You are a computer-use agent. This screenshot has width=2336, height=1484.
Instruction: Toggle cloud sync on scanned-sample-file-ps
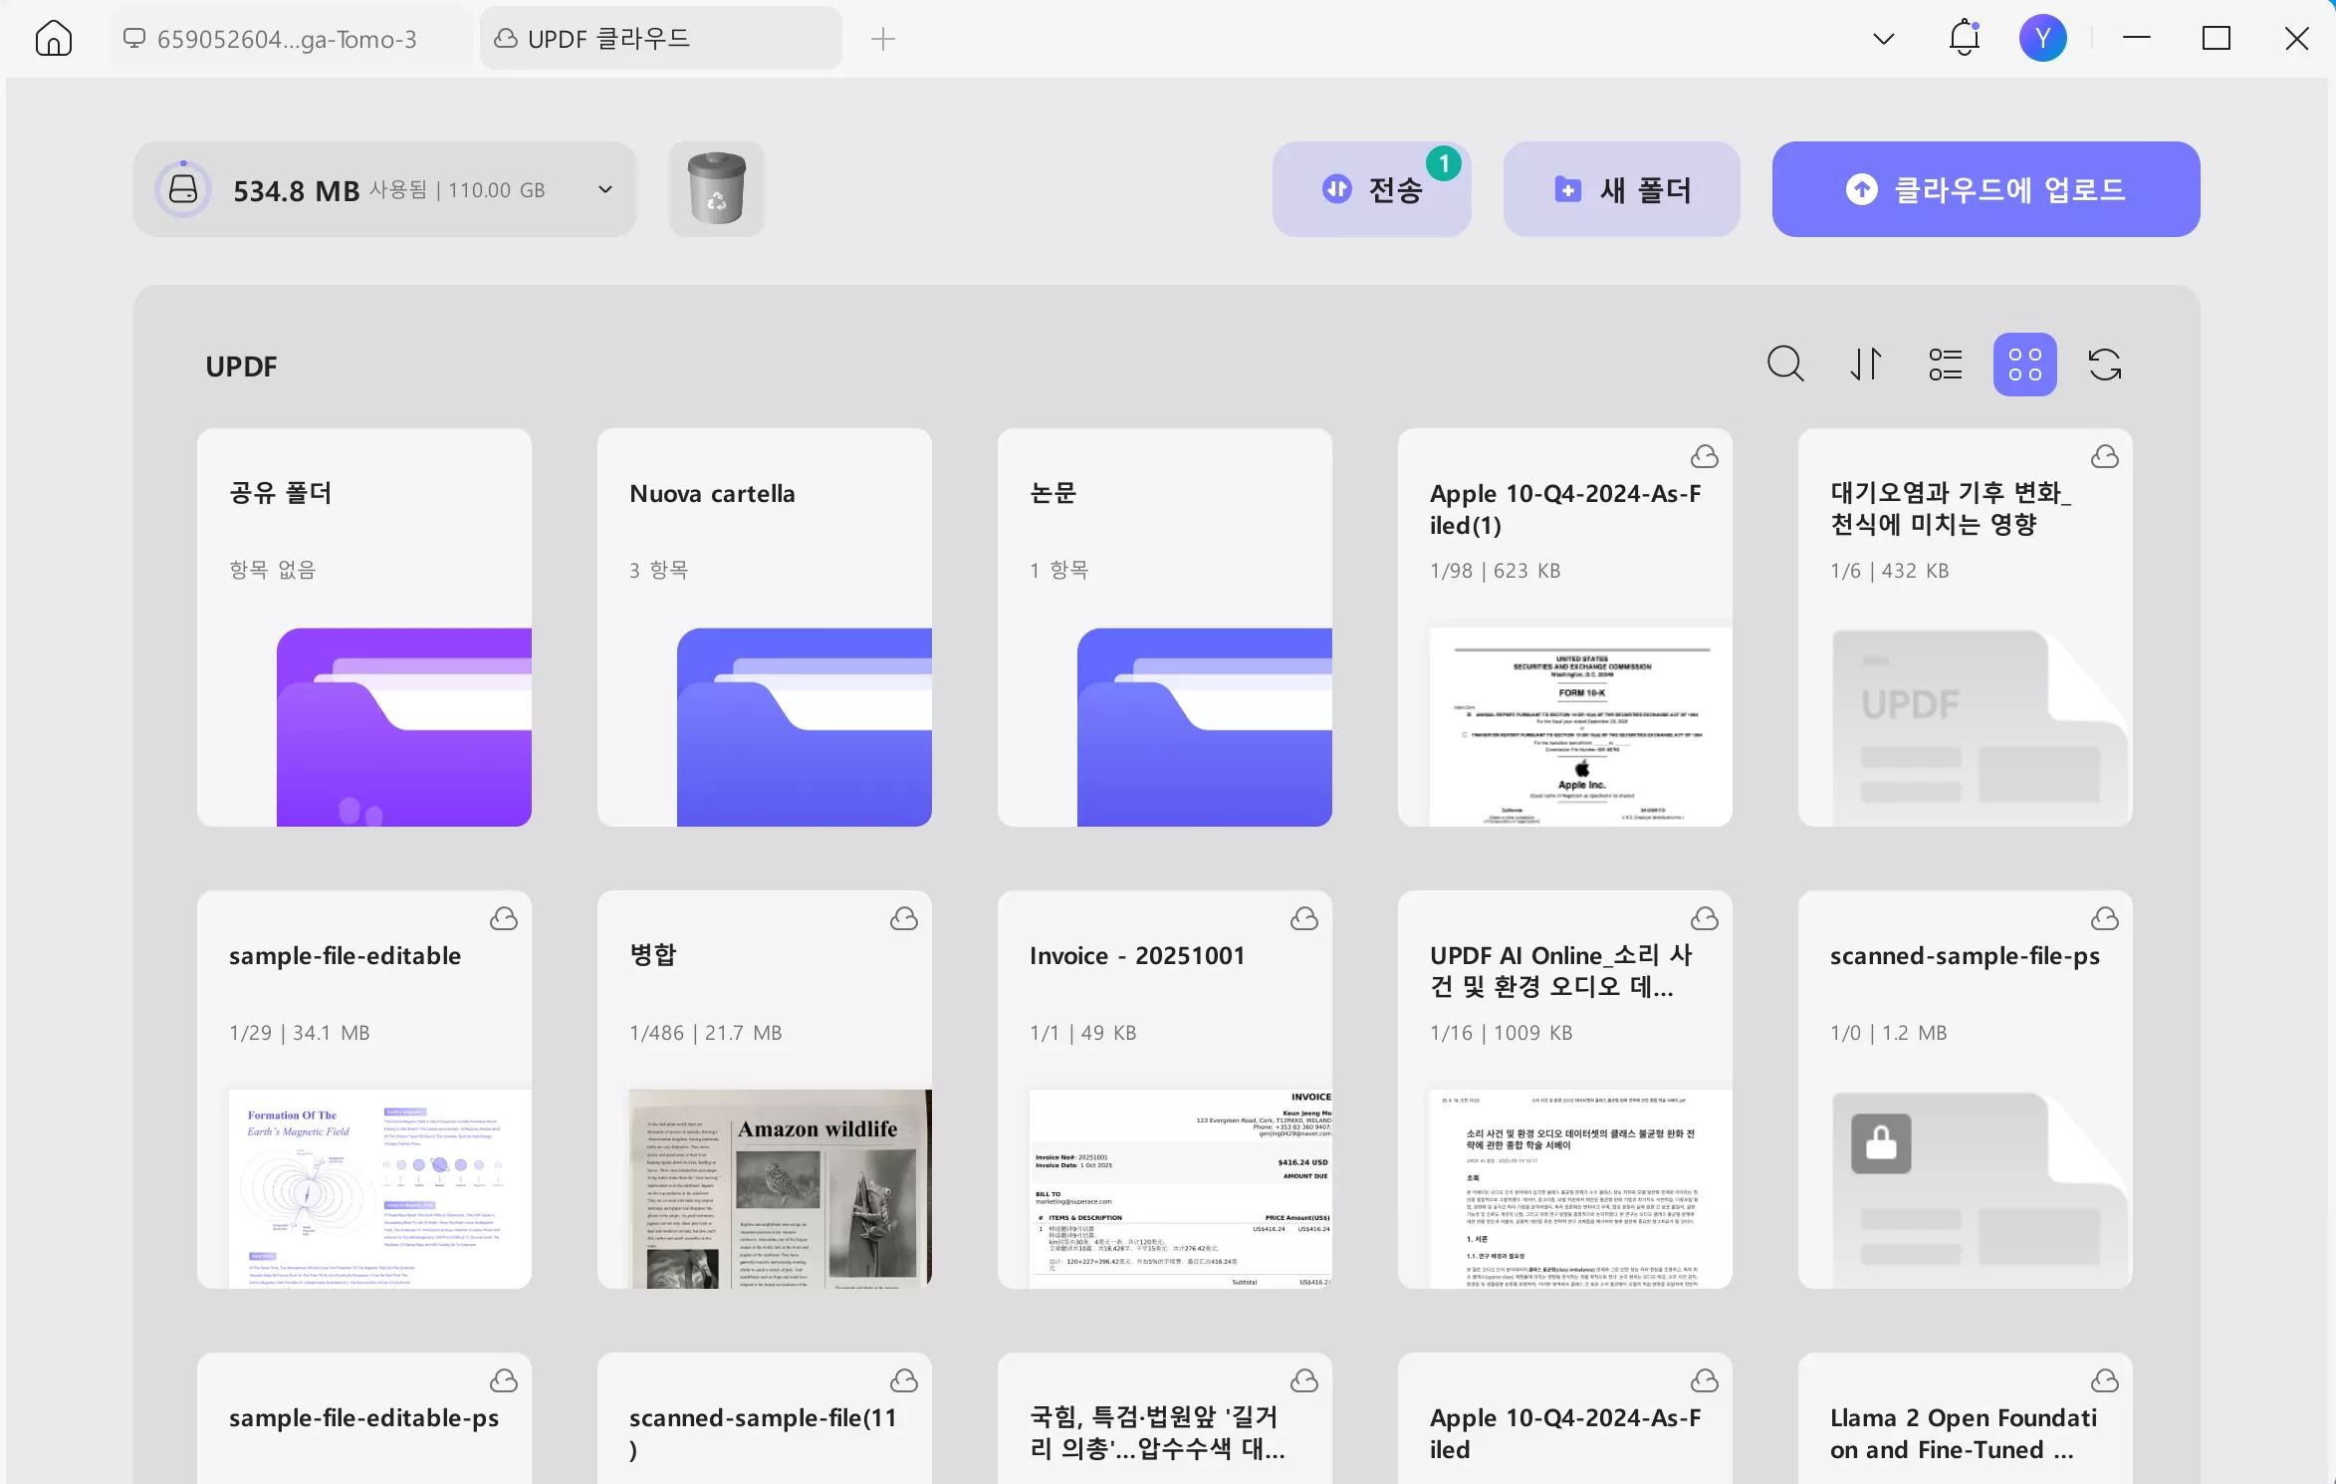click(x=2105, y=917)
